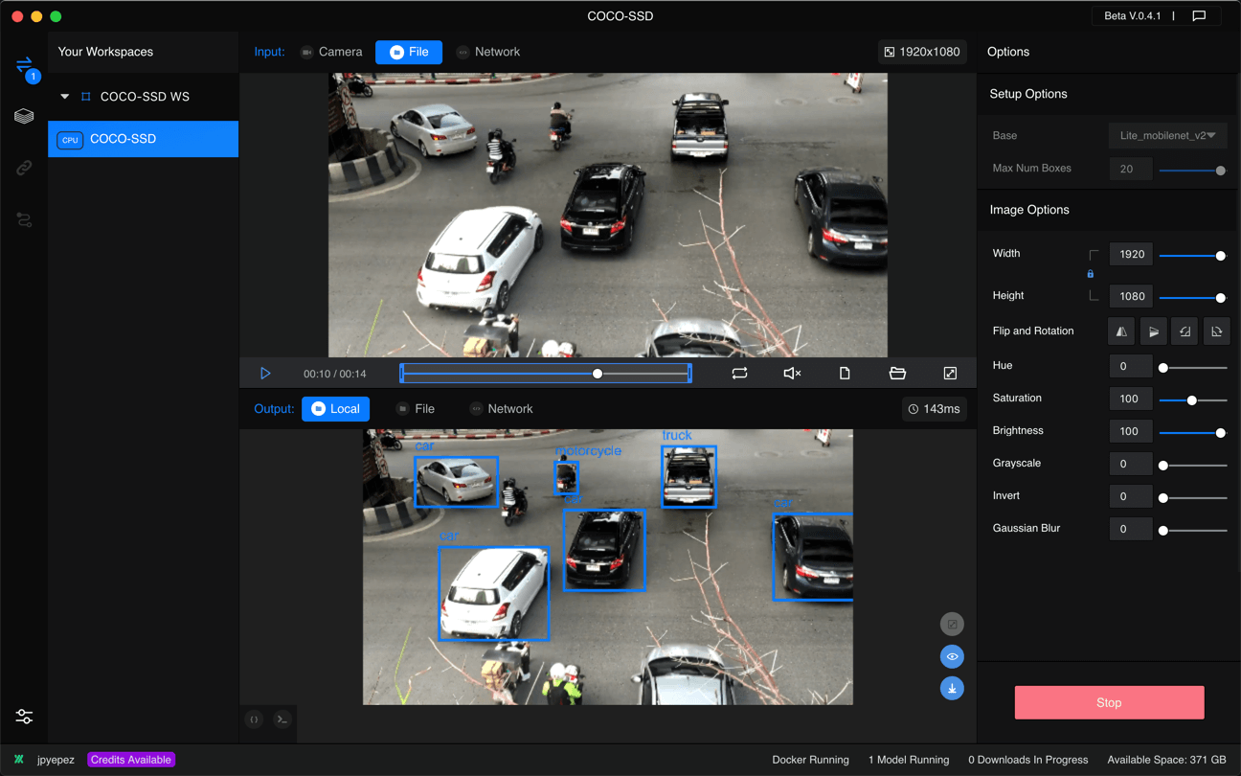The height and width of the screenshot is (776, 1241).
Task: Select Network as output destination
Action: 501,409
